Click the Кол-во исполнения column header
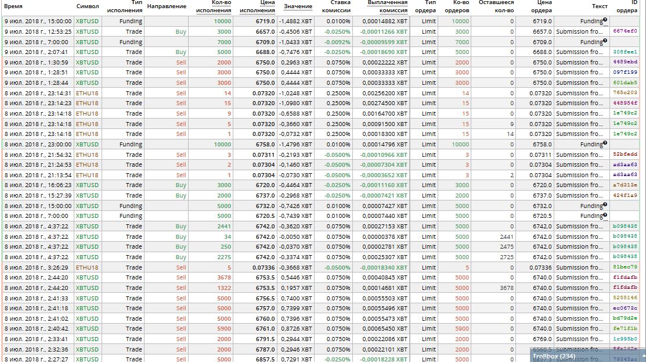 click(214, 6)
